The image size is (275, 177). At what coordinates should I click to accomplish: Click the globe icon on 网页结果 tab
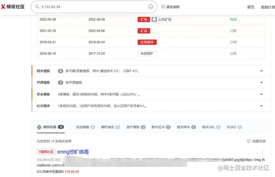39,127
